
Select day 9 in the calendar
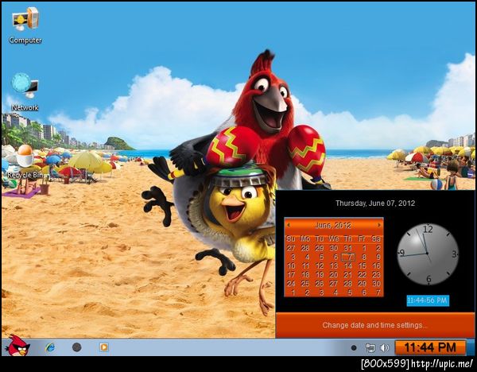378,257
